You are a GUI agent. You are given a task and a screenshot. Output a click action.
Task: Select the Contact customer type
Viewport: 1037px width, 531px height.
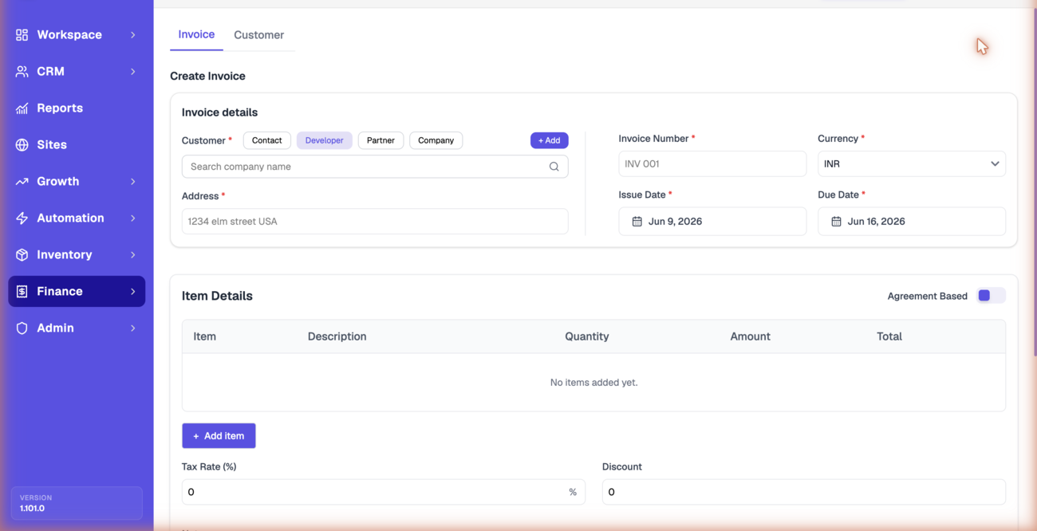point(266,140)
